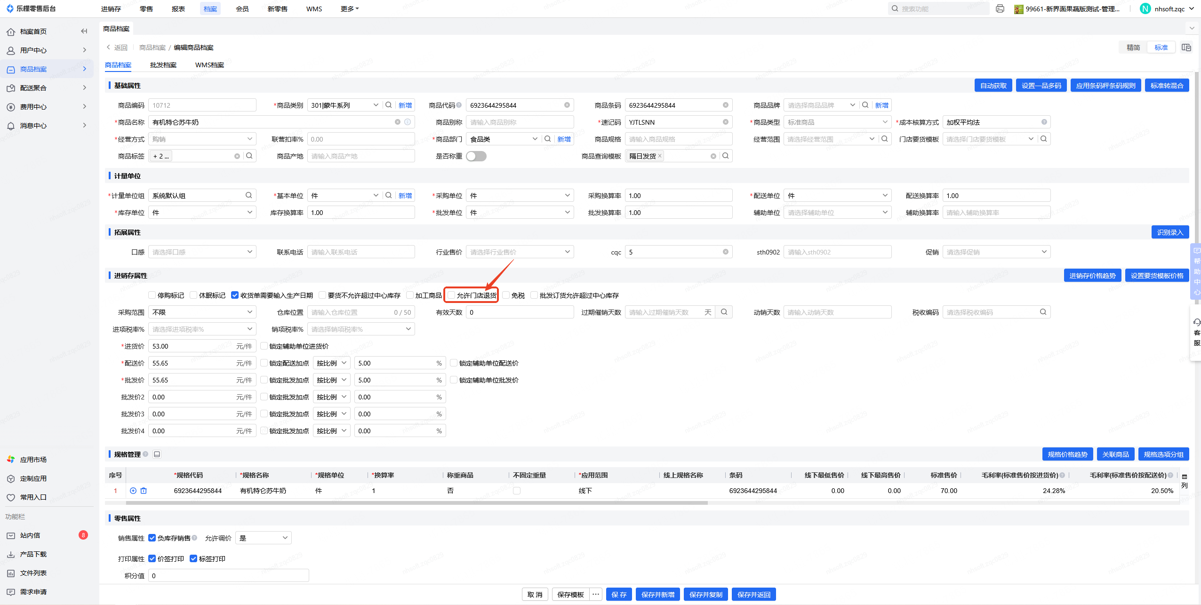Image resolution: width=1201 pixels, height=605 pixels.
Task: Delete spec row with trash icon
Action: click(x=144, y=491)
